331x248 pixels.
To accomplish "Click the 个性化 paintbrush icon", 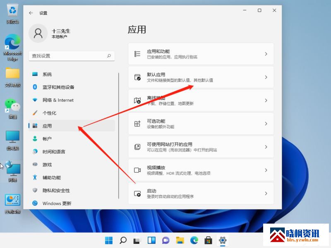I will (35, 113).
